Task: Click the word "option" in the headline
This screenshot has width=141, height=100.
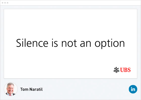Action: click(110, 44)
